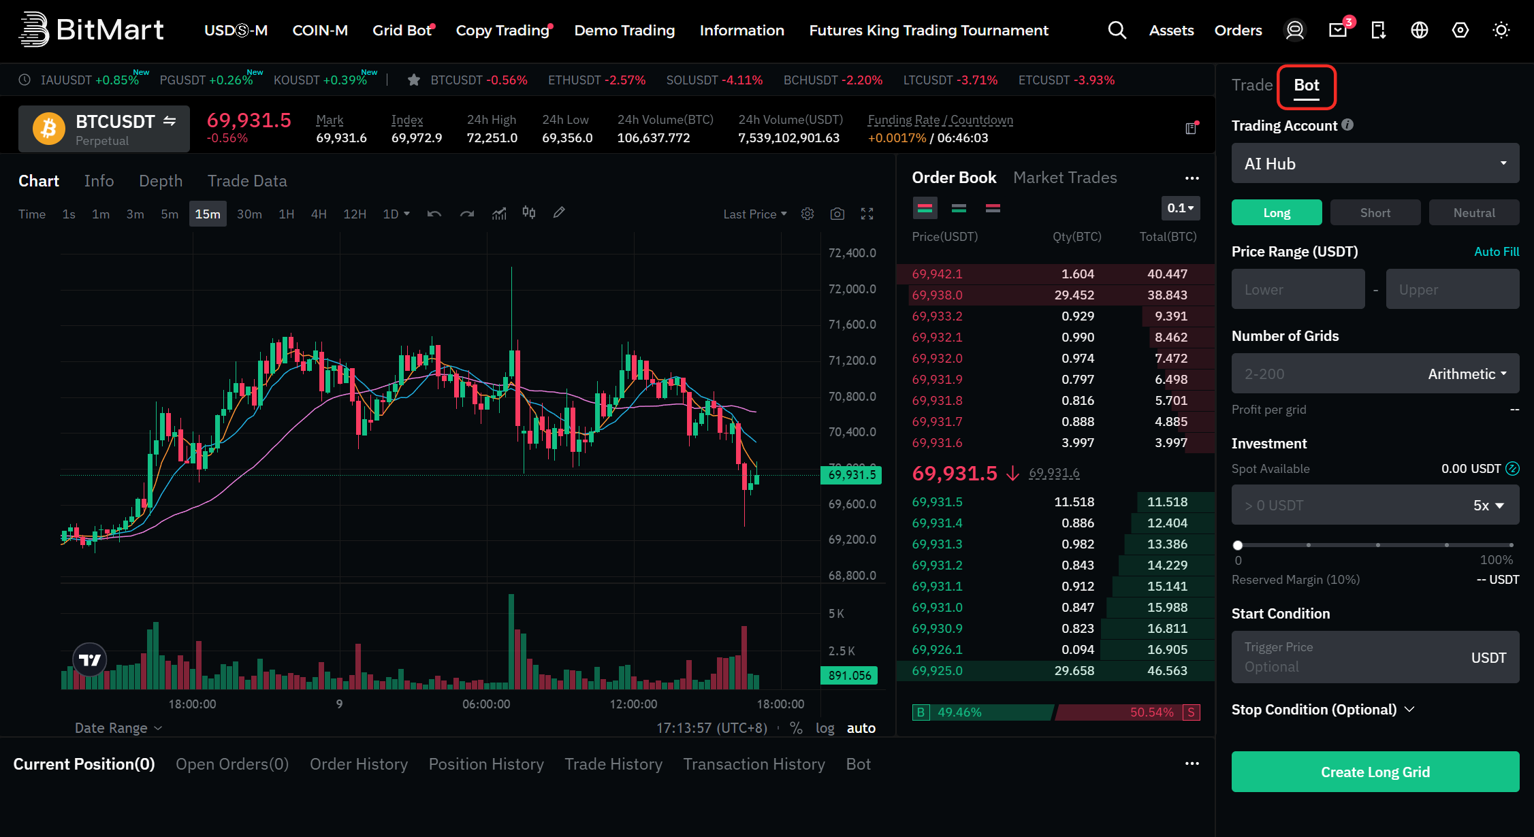The image size is (1534, 837).
Task: Select Long grid direction
Action: coord(1277,212)
